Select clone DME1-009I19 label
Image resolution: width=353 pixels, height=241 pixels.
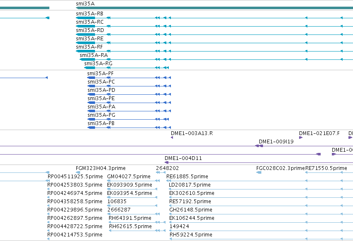tap(276, 142)
